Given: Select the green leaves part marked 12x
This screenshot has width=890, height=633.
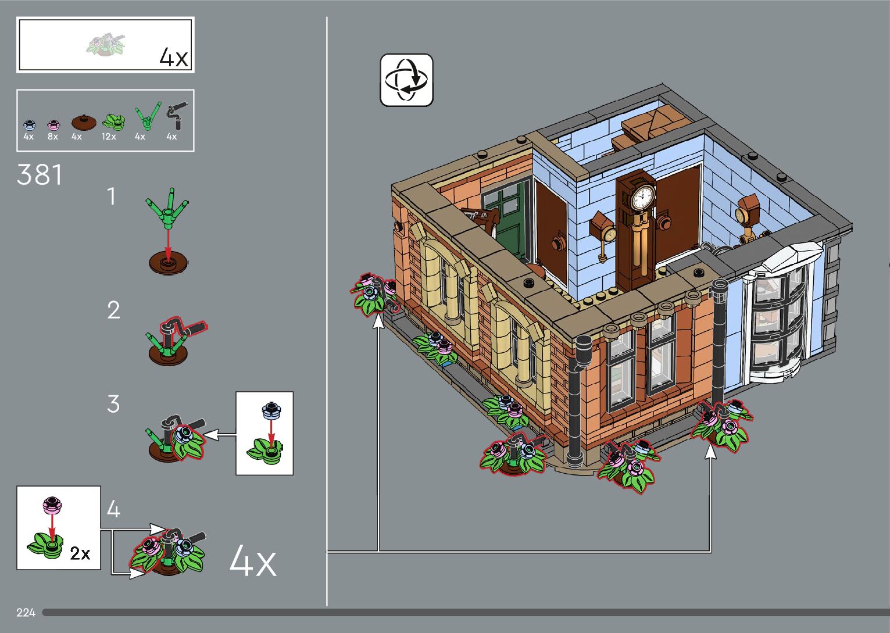Looking at the screenshot, I should 113,121.
